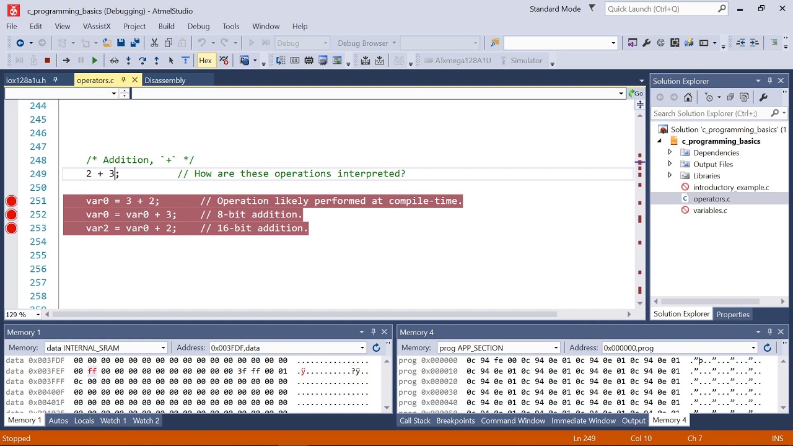Click the Save All multi-disk icon

click(134, 43)
